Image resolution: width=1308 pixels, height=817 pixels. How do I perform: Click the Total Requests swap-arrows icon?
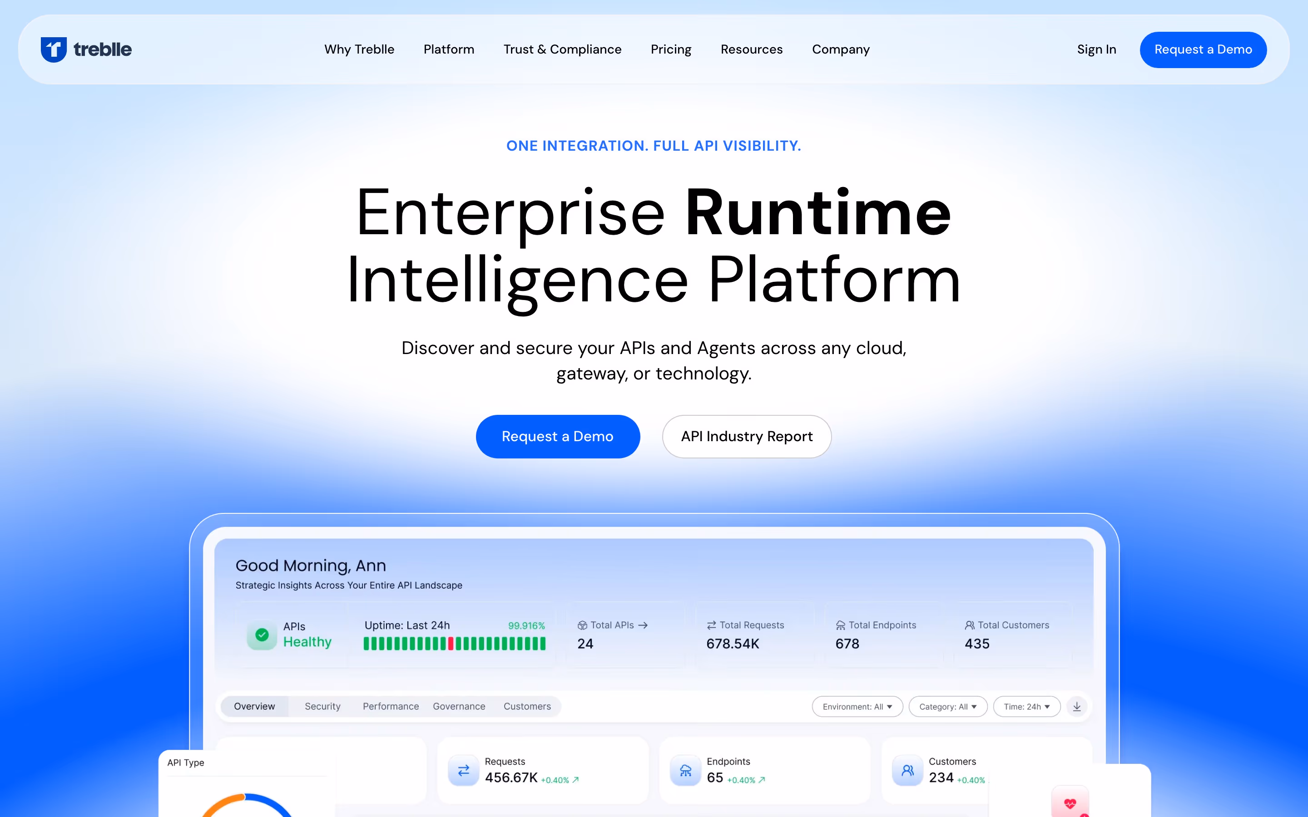(x=711, y=625)
